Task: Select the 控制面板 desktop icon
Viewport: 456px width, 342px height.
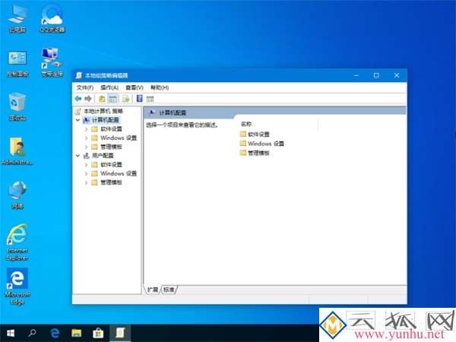Action: [x=17, y=63]
